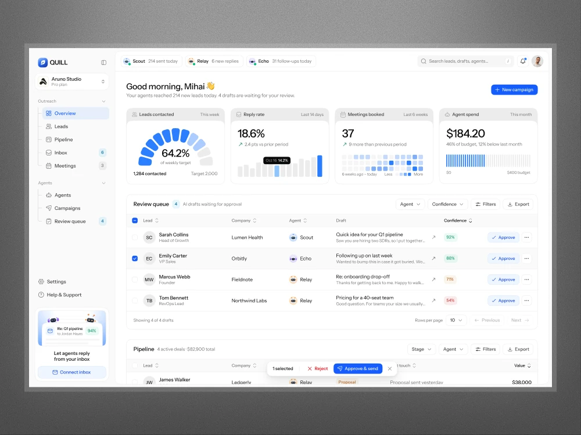
Task: Click the Echo agent icon in Emily Carter row
Action: click(293, 259)
